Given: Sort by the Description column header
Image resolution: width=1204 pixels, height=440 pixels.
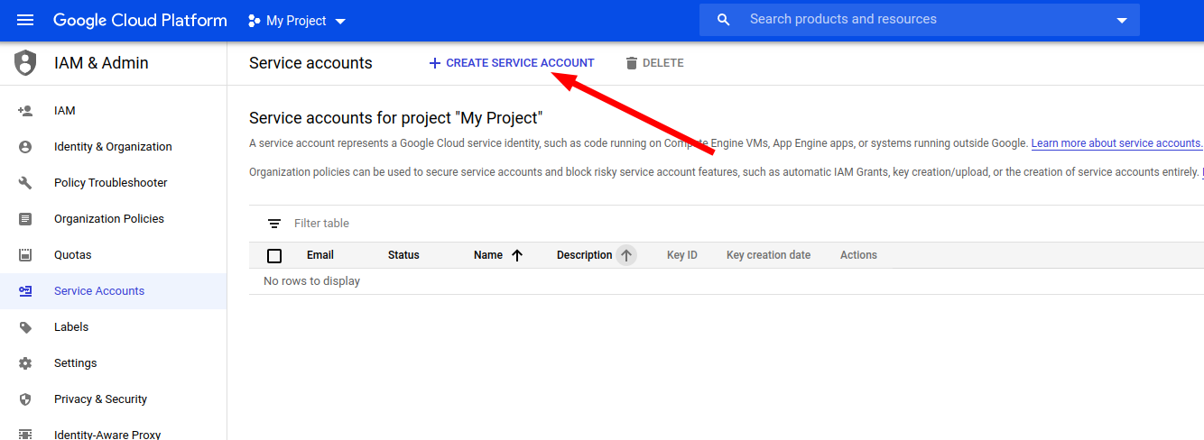Looking at the screenshot, I should (585, 255).
